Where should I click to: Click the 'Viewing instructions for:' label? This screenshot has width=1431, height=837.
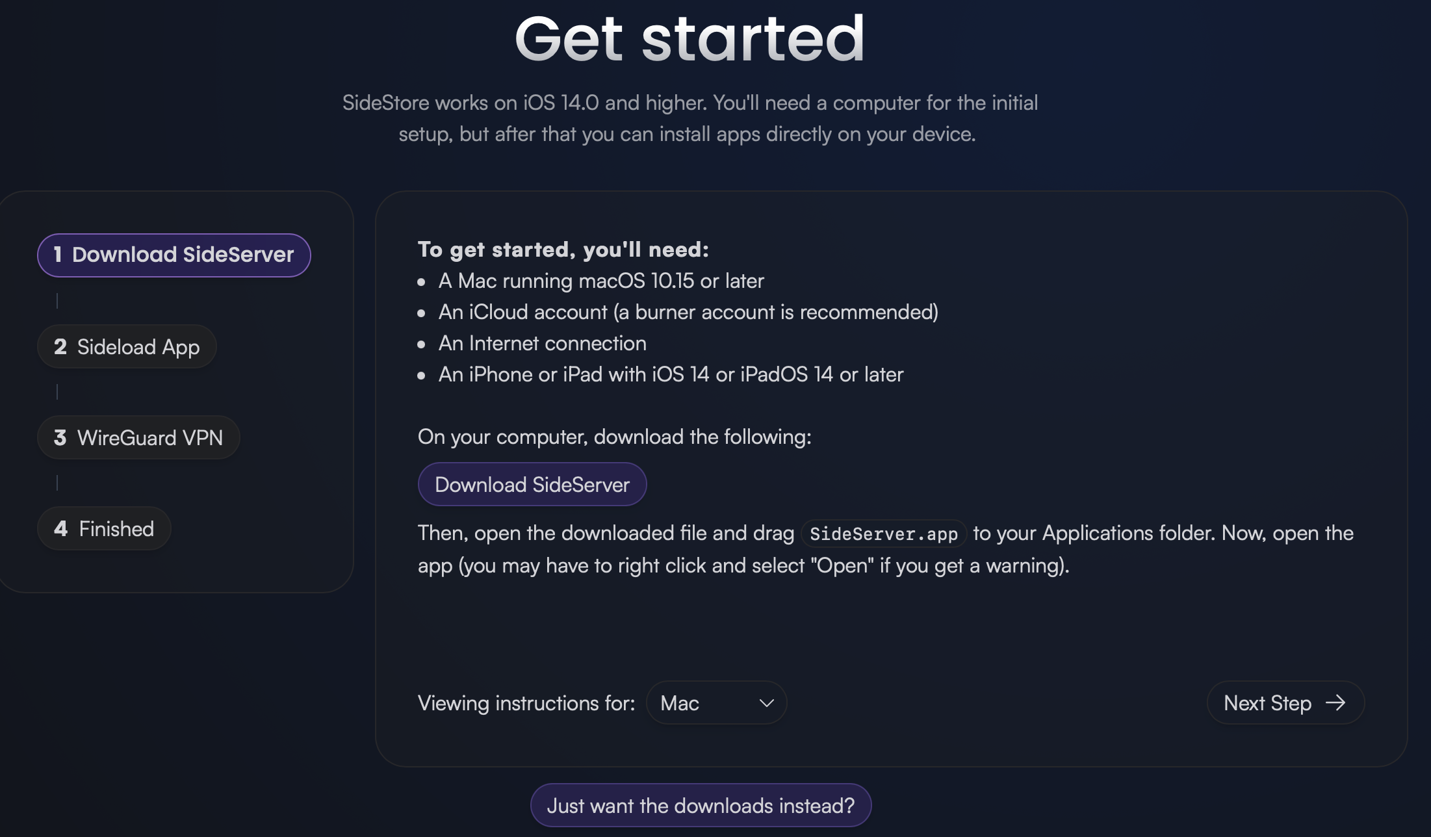click(526, 703)
